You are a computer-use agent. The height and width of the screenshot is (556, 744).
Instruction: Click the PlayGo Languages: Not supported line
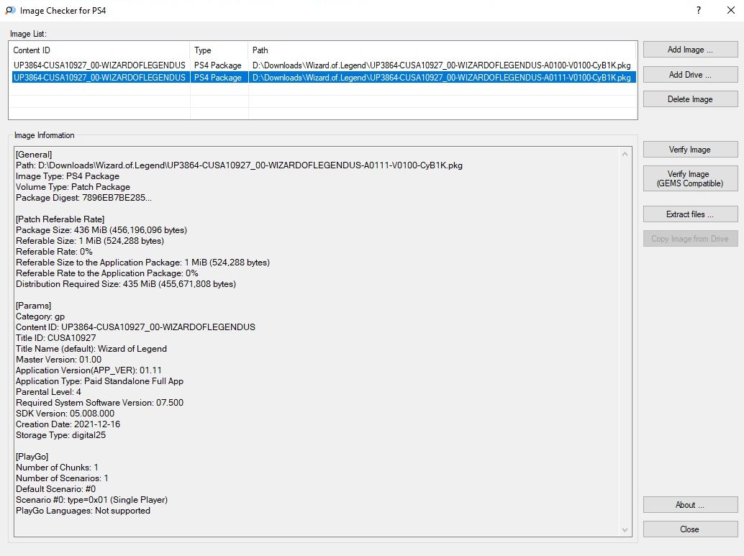coord(83,511)
